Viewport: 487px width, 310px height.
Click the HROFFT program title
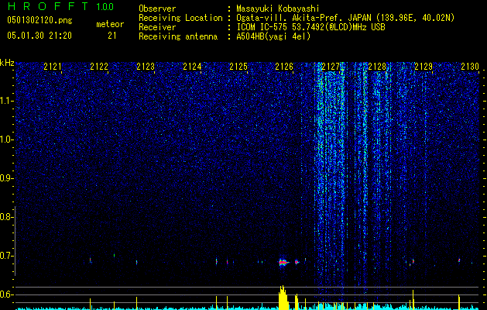pos(49,6)
